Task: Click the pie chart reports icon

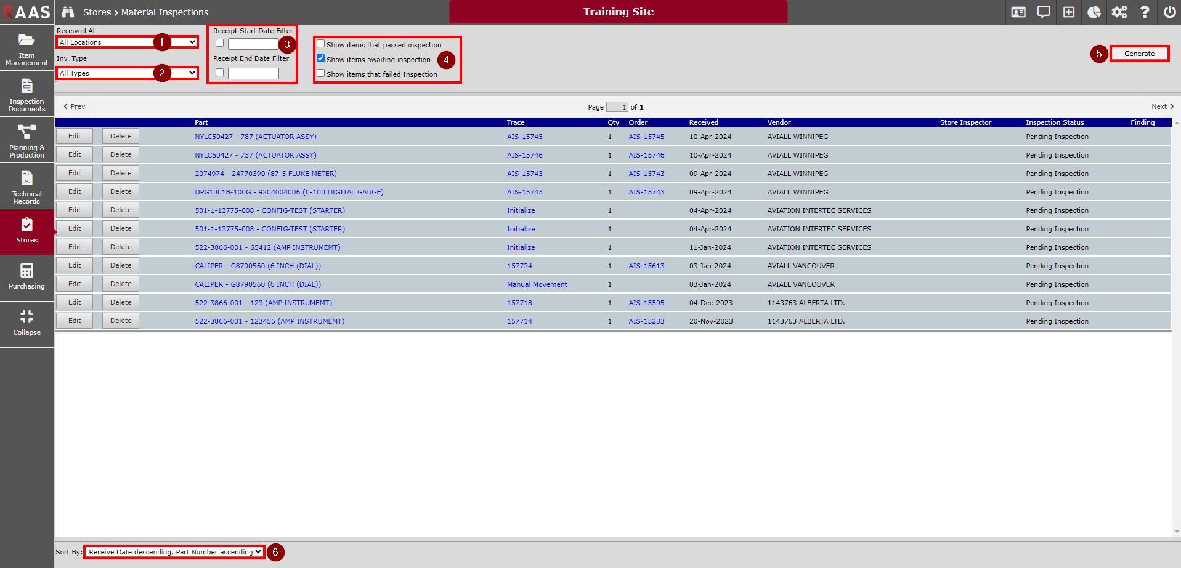Action: (1094, 12)
